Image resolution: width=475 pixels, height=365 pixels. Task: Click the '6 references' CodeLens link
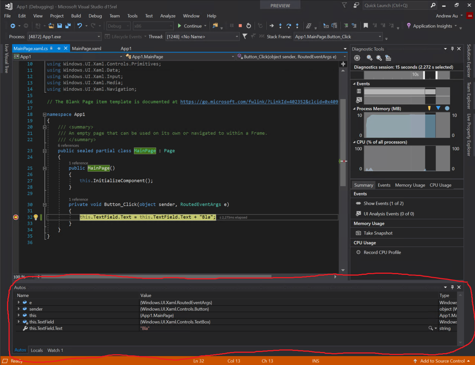68,145
